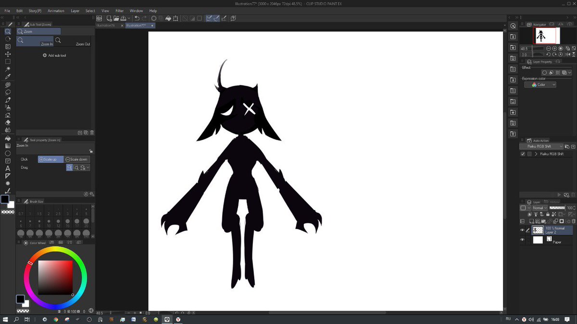The image size is (577, 324).
Task: Select the Auto select magic wand tool
Action: (8, 69)
